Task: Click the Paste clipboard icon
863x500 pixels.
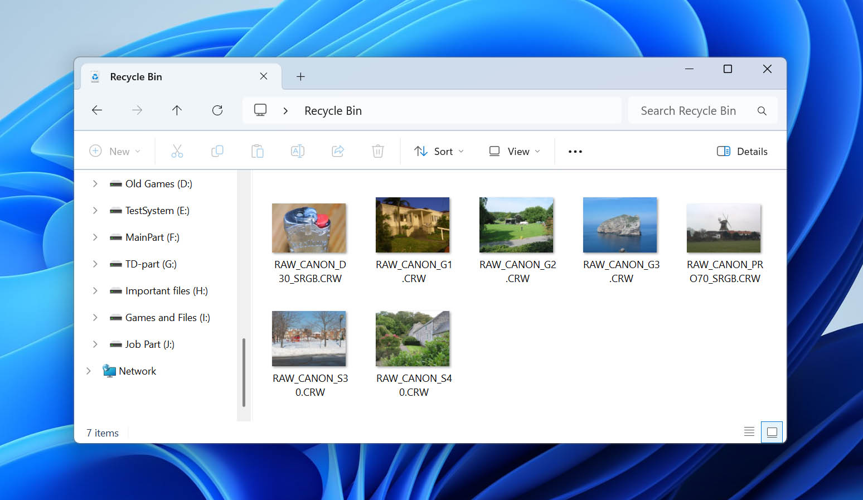Action: click(x=257, y=151)
